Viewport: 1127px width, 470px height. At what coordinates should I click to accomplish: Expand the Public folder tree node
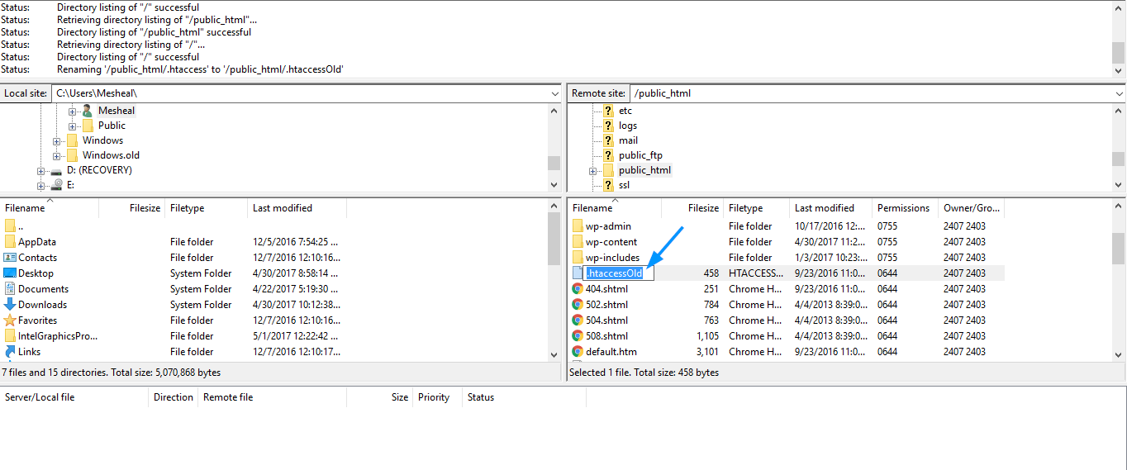pyautogui.click(x=72, y=126)
